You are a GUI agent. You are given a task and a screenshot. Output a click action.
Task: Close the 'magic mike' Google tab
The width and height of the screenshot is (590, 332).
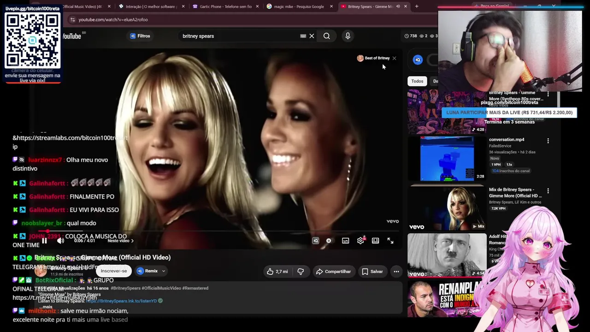[331, 6]
